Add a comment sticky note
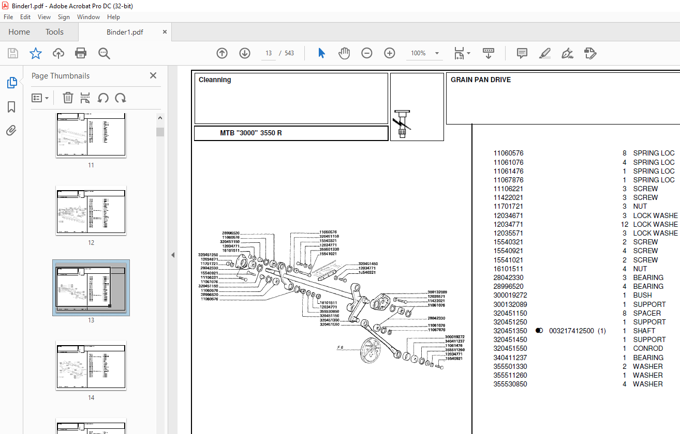Viewport: 680px width, 434px height. pos(522,53)
